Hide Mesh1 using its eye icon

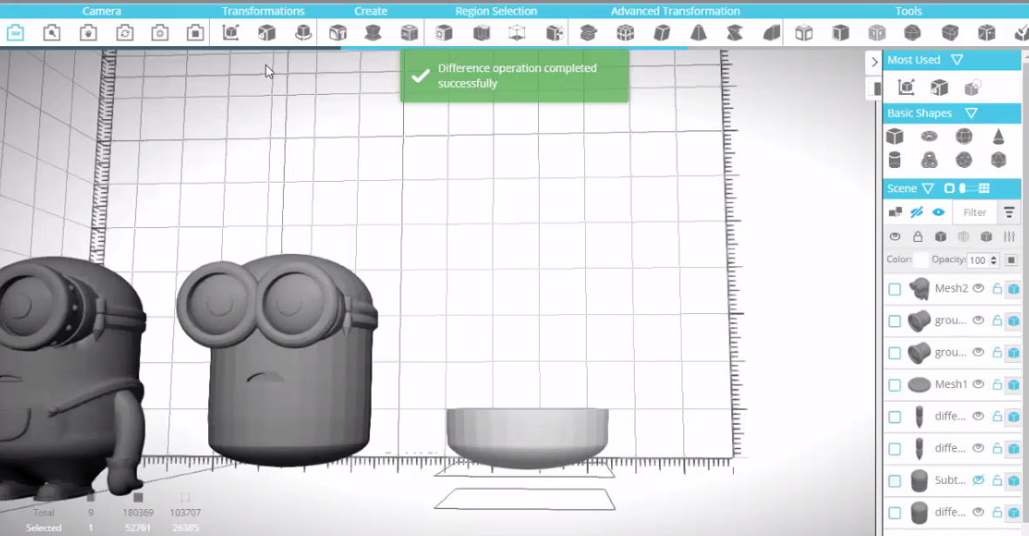[979, 385]
